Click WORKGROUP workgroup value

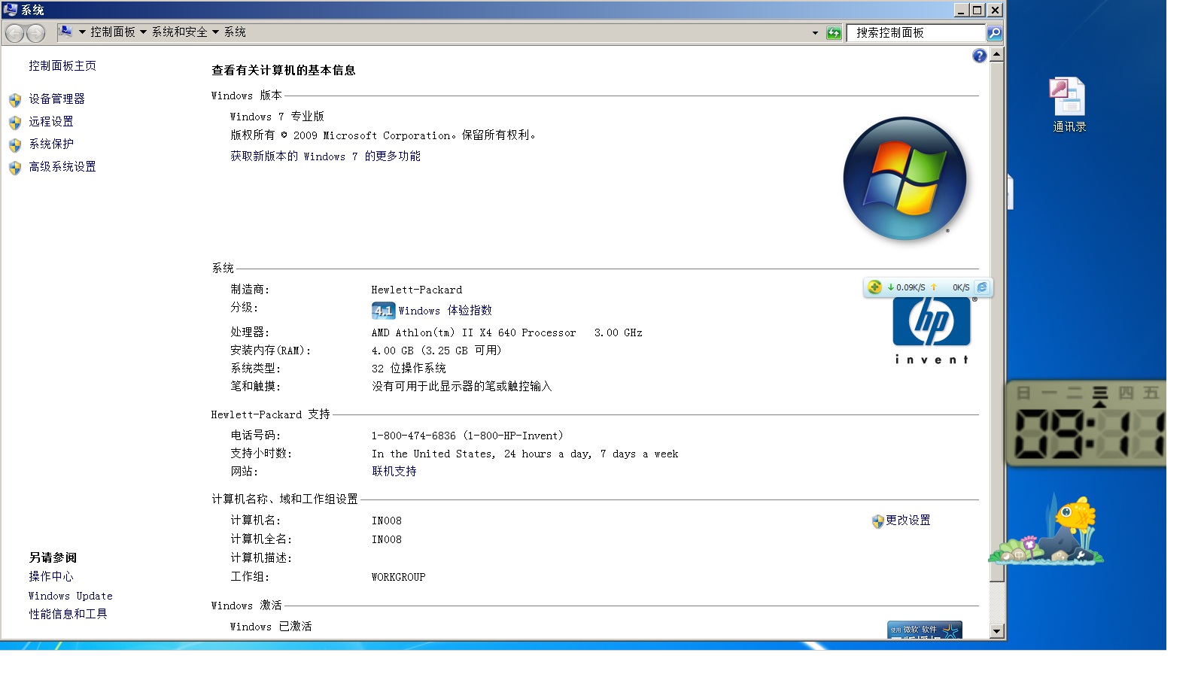(x=398, y=578)
